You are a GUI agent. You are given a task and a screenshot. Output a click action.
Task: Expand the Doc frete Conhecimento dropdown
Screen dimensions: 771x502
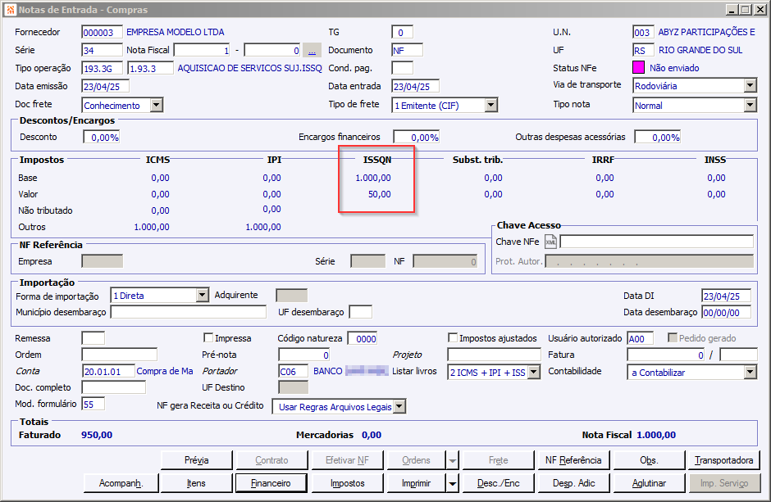click(x=156, y=105)
